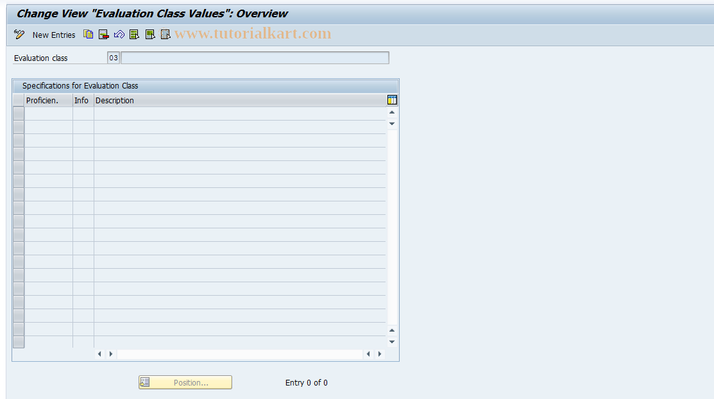Click lower scroll-down arrow of table
This screenshot has height=399, width=714.
392,342
